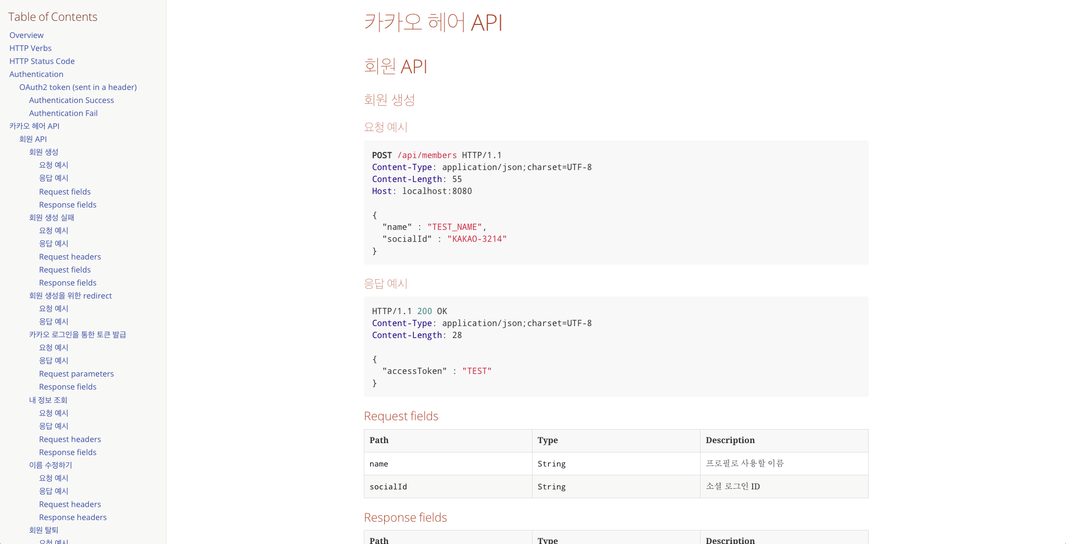Open 요청 예시 under 회원 생성을 위한 redirect
Screen dimensions: 1066x544
[54, 308]
